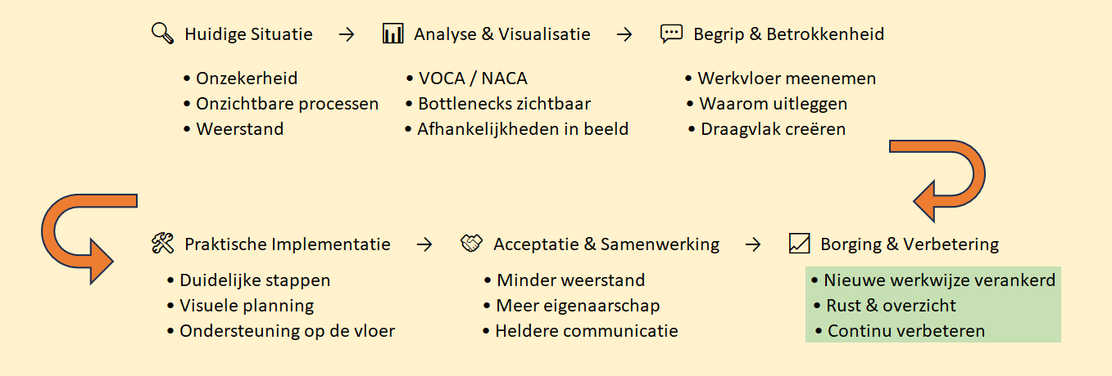Click the VOCA / NACA bullet text
The height and width of the screenshot is (376, 1112).
(473, 78)
